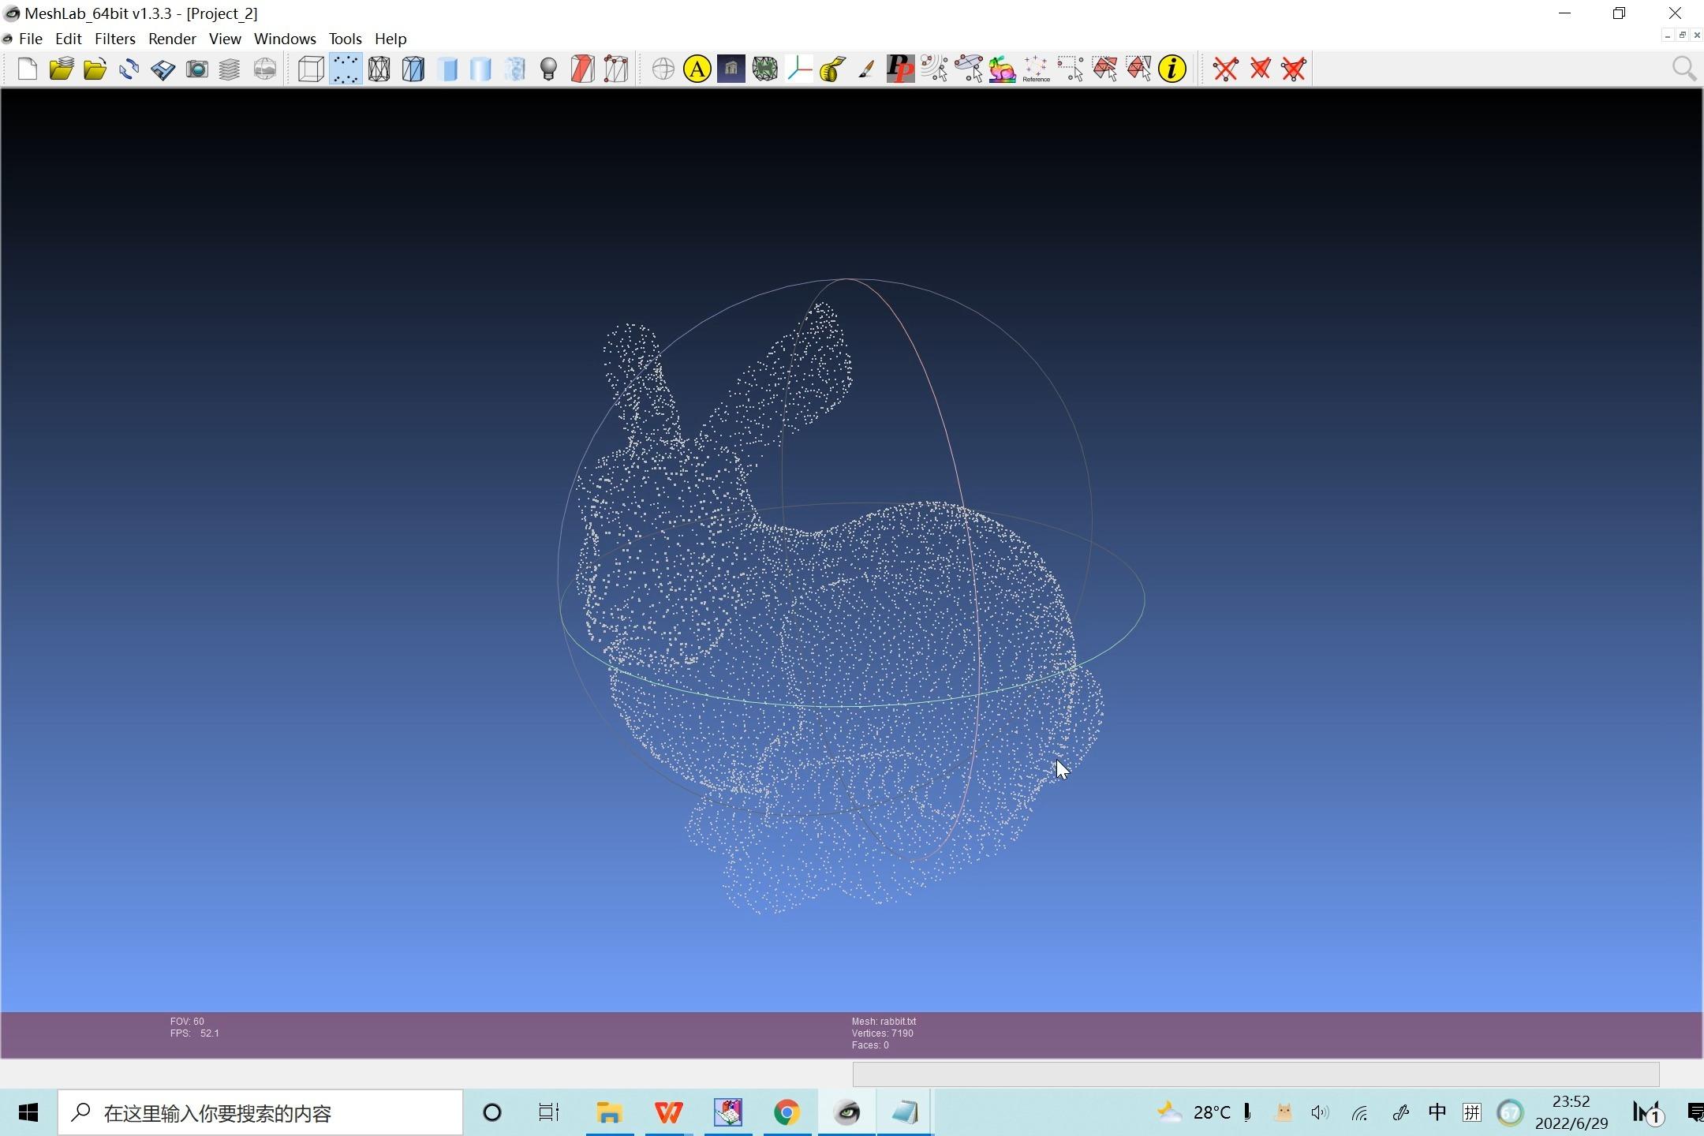Open mesh element Get Info tool
1704x1136 pixels.
(1171, 69)
